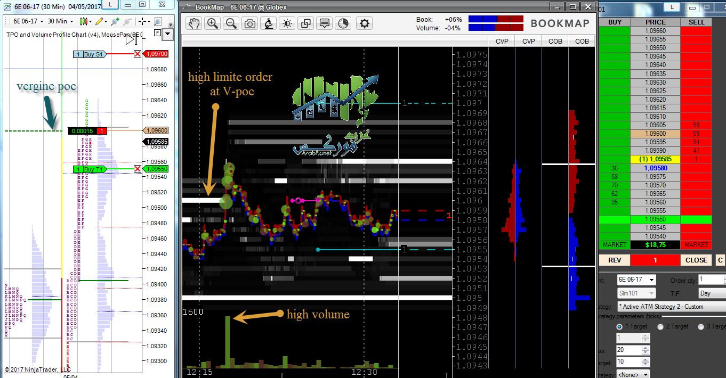Click the L link button on SuperDOM title
Image resolution: width=726 pixels, height=378 pixels.
(x=672, y=6)
